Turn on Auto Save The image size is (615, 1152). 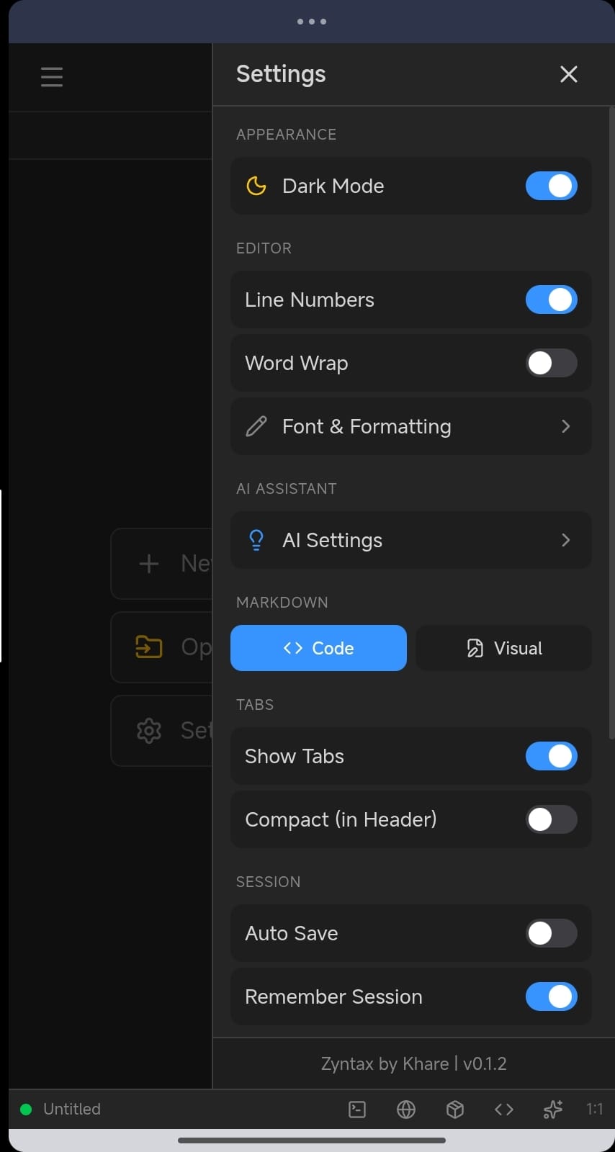click(x=551, y=933)
